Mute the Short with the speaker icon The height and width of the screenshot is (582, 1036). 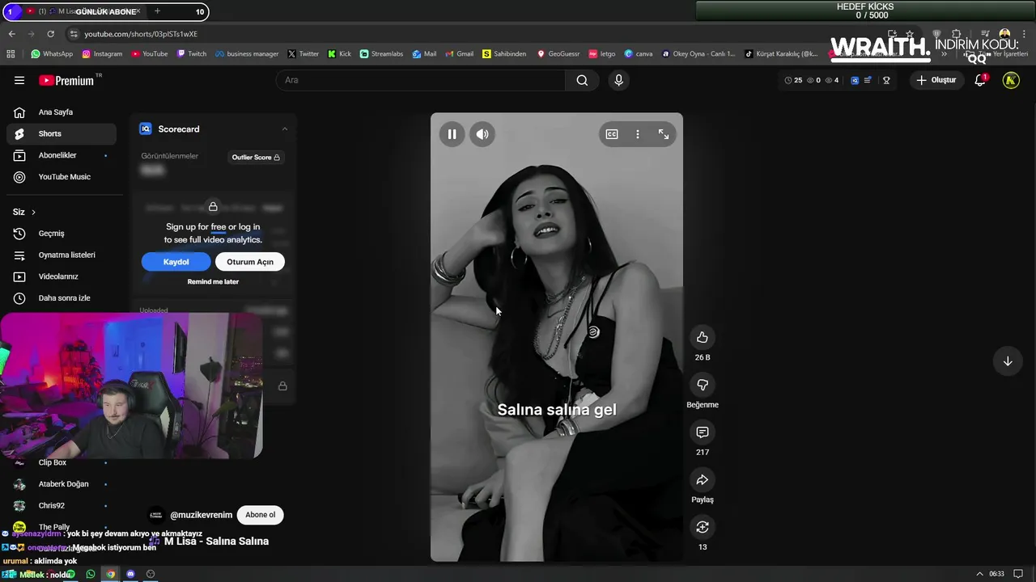(x=482, y=134)
